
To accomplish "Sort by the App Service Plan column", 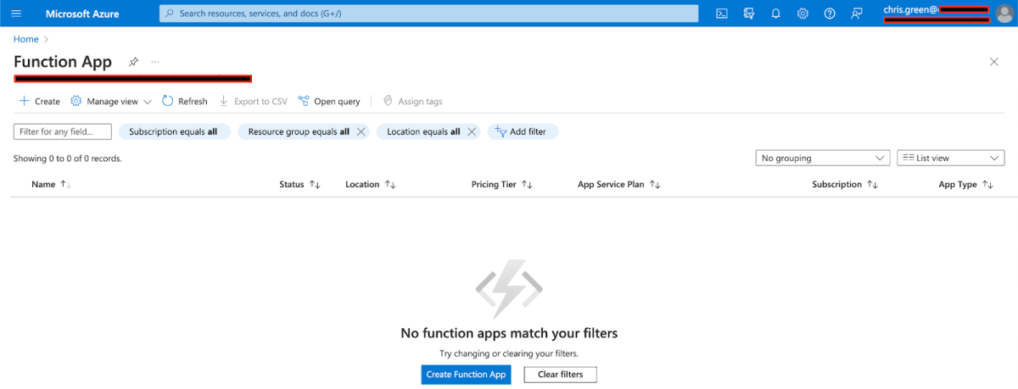I will [618, 184].
